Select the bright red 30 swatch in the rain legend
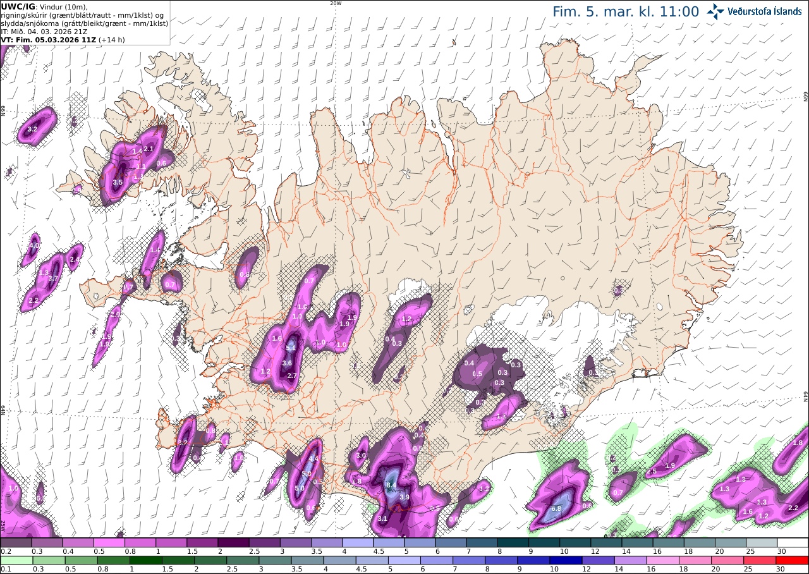This screenshot has height=574, width=809. pyautogui.click(x=793, y=560)
